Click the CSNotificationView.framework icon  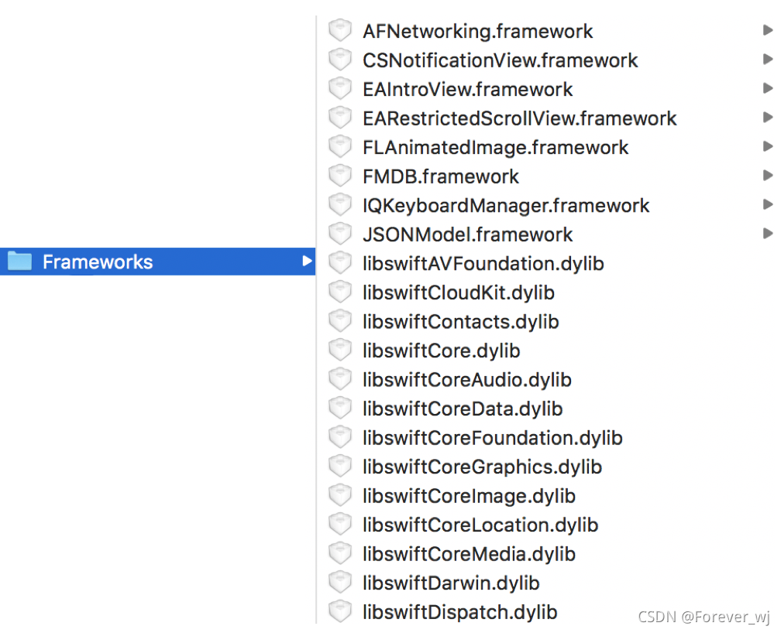coord(340,60)
